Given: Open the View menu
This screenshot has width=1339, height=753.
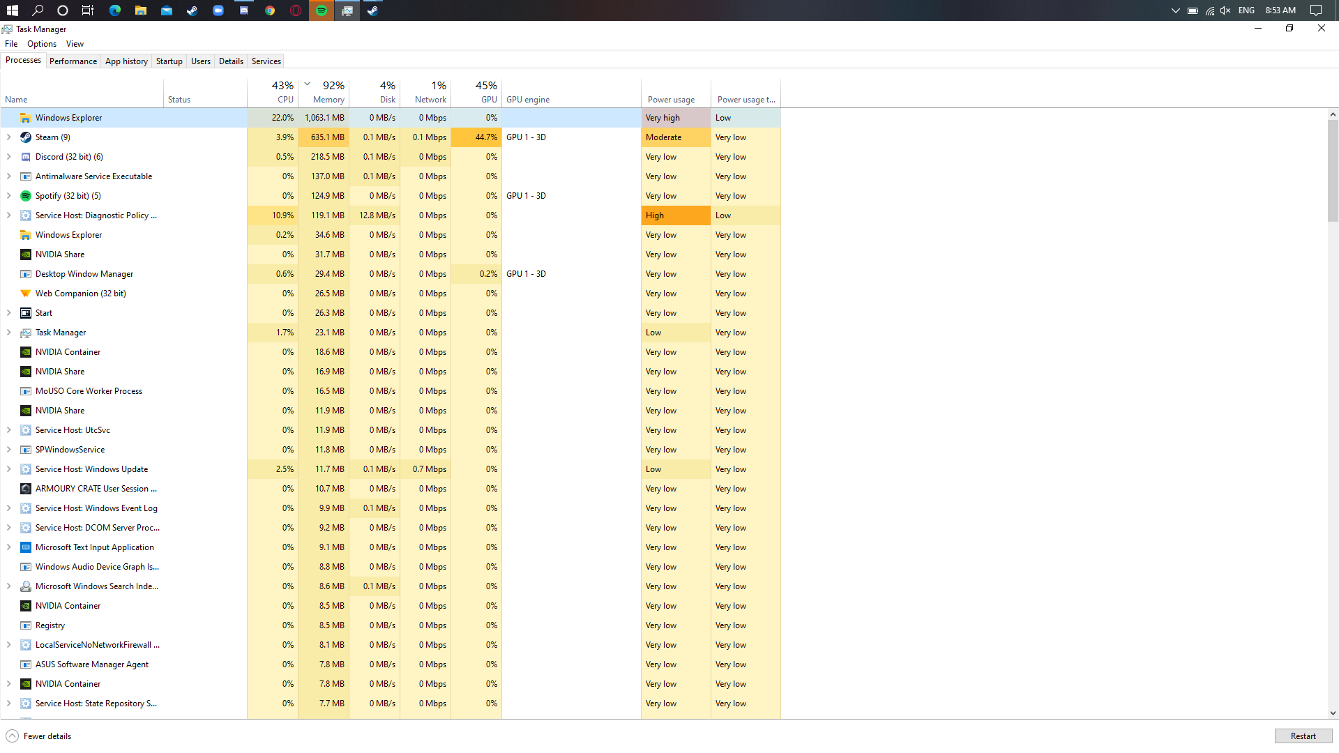Looking at the screenshot, I should 75,44.
